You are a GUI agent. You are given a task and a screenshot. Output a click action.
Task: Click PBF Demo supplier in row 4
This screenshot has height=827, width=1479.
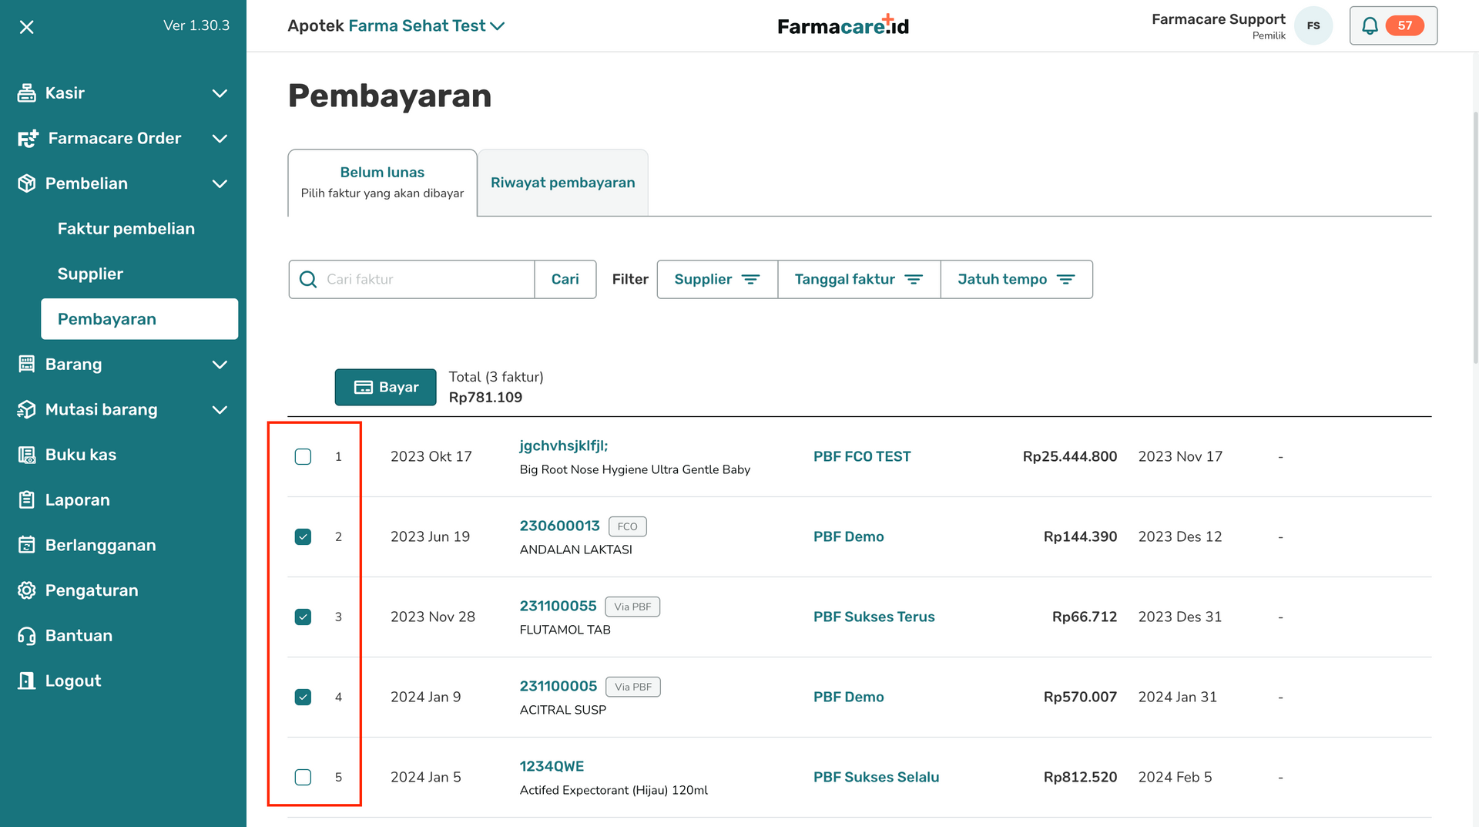pyautogui.click(x=849, y=697)
